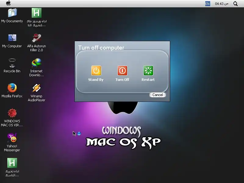Click the Recycle Bin label text
This screenshot has width=244, height=183.
12,71
